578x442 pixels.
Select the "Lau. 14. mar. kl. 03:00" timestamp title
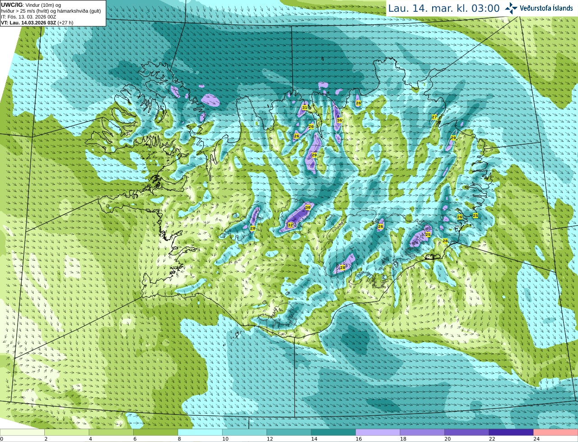[x=444, y=8]
